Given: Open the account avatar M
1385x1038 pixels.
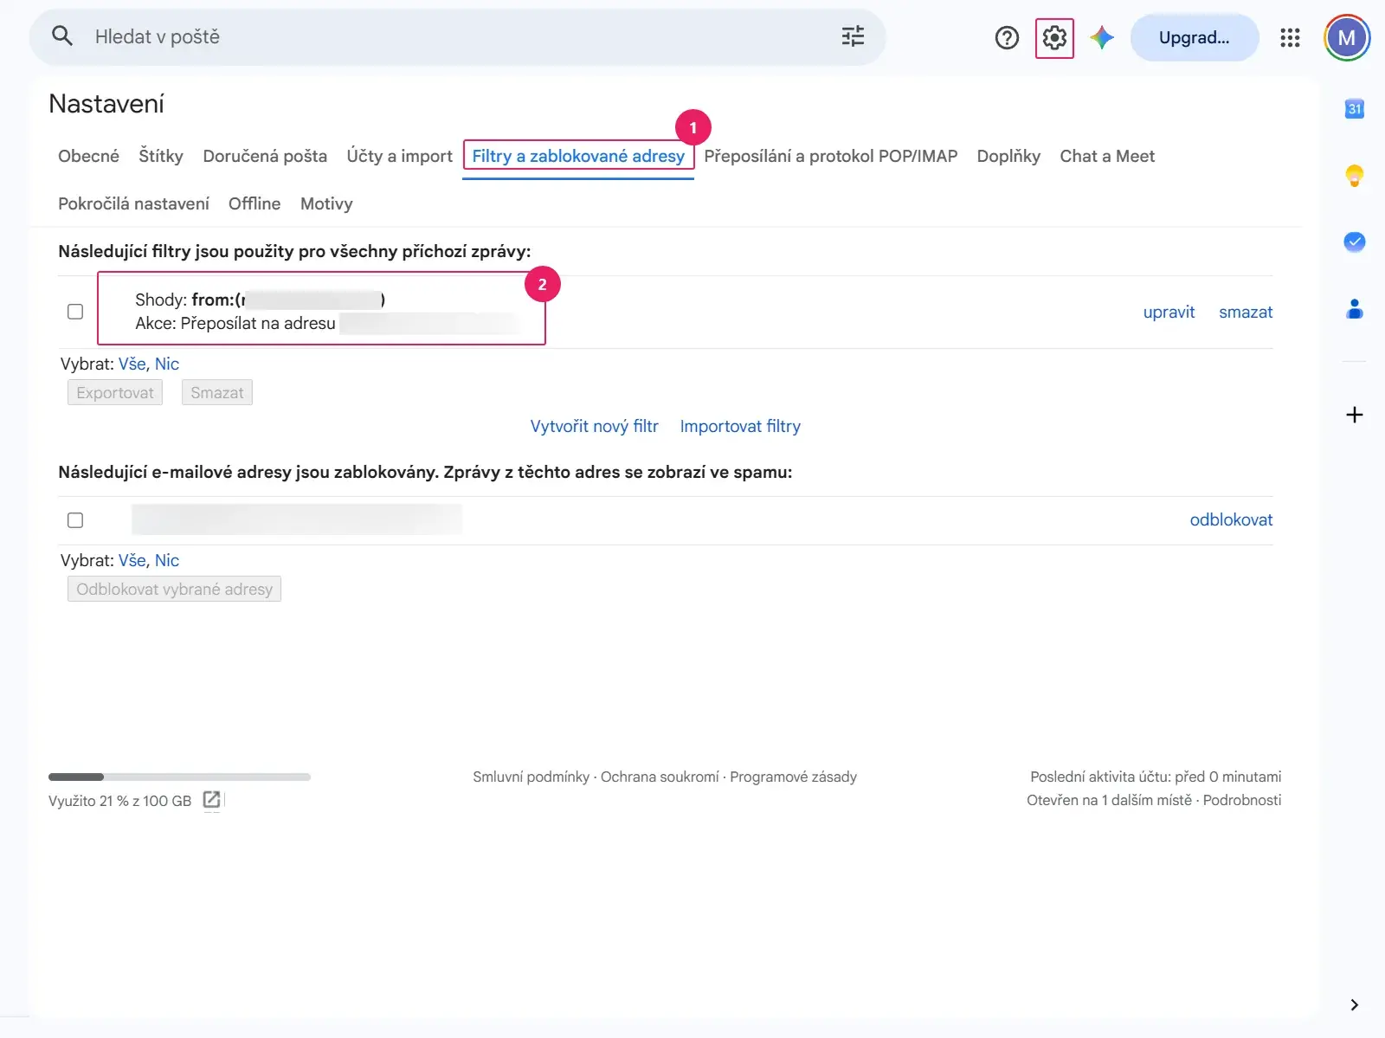Looking at the screenshot, I should pos(1346,38).
